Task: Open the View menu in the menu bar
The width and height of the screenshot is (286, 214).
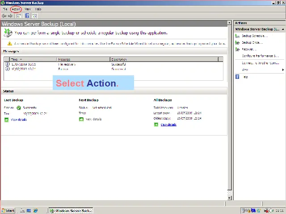Action: [x=28, y=9]
